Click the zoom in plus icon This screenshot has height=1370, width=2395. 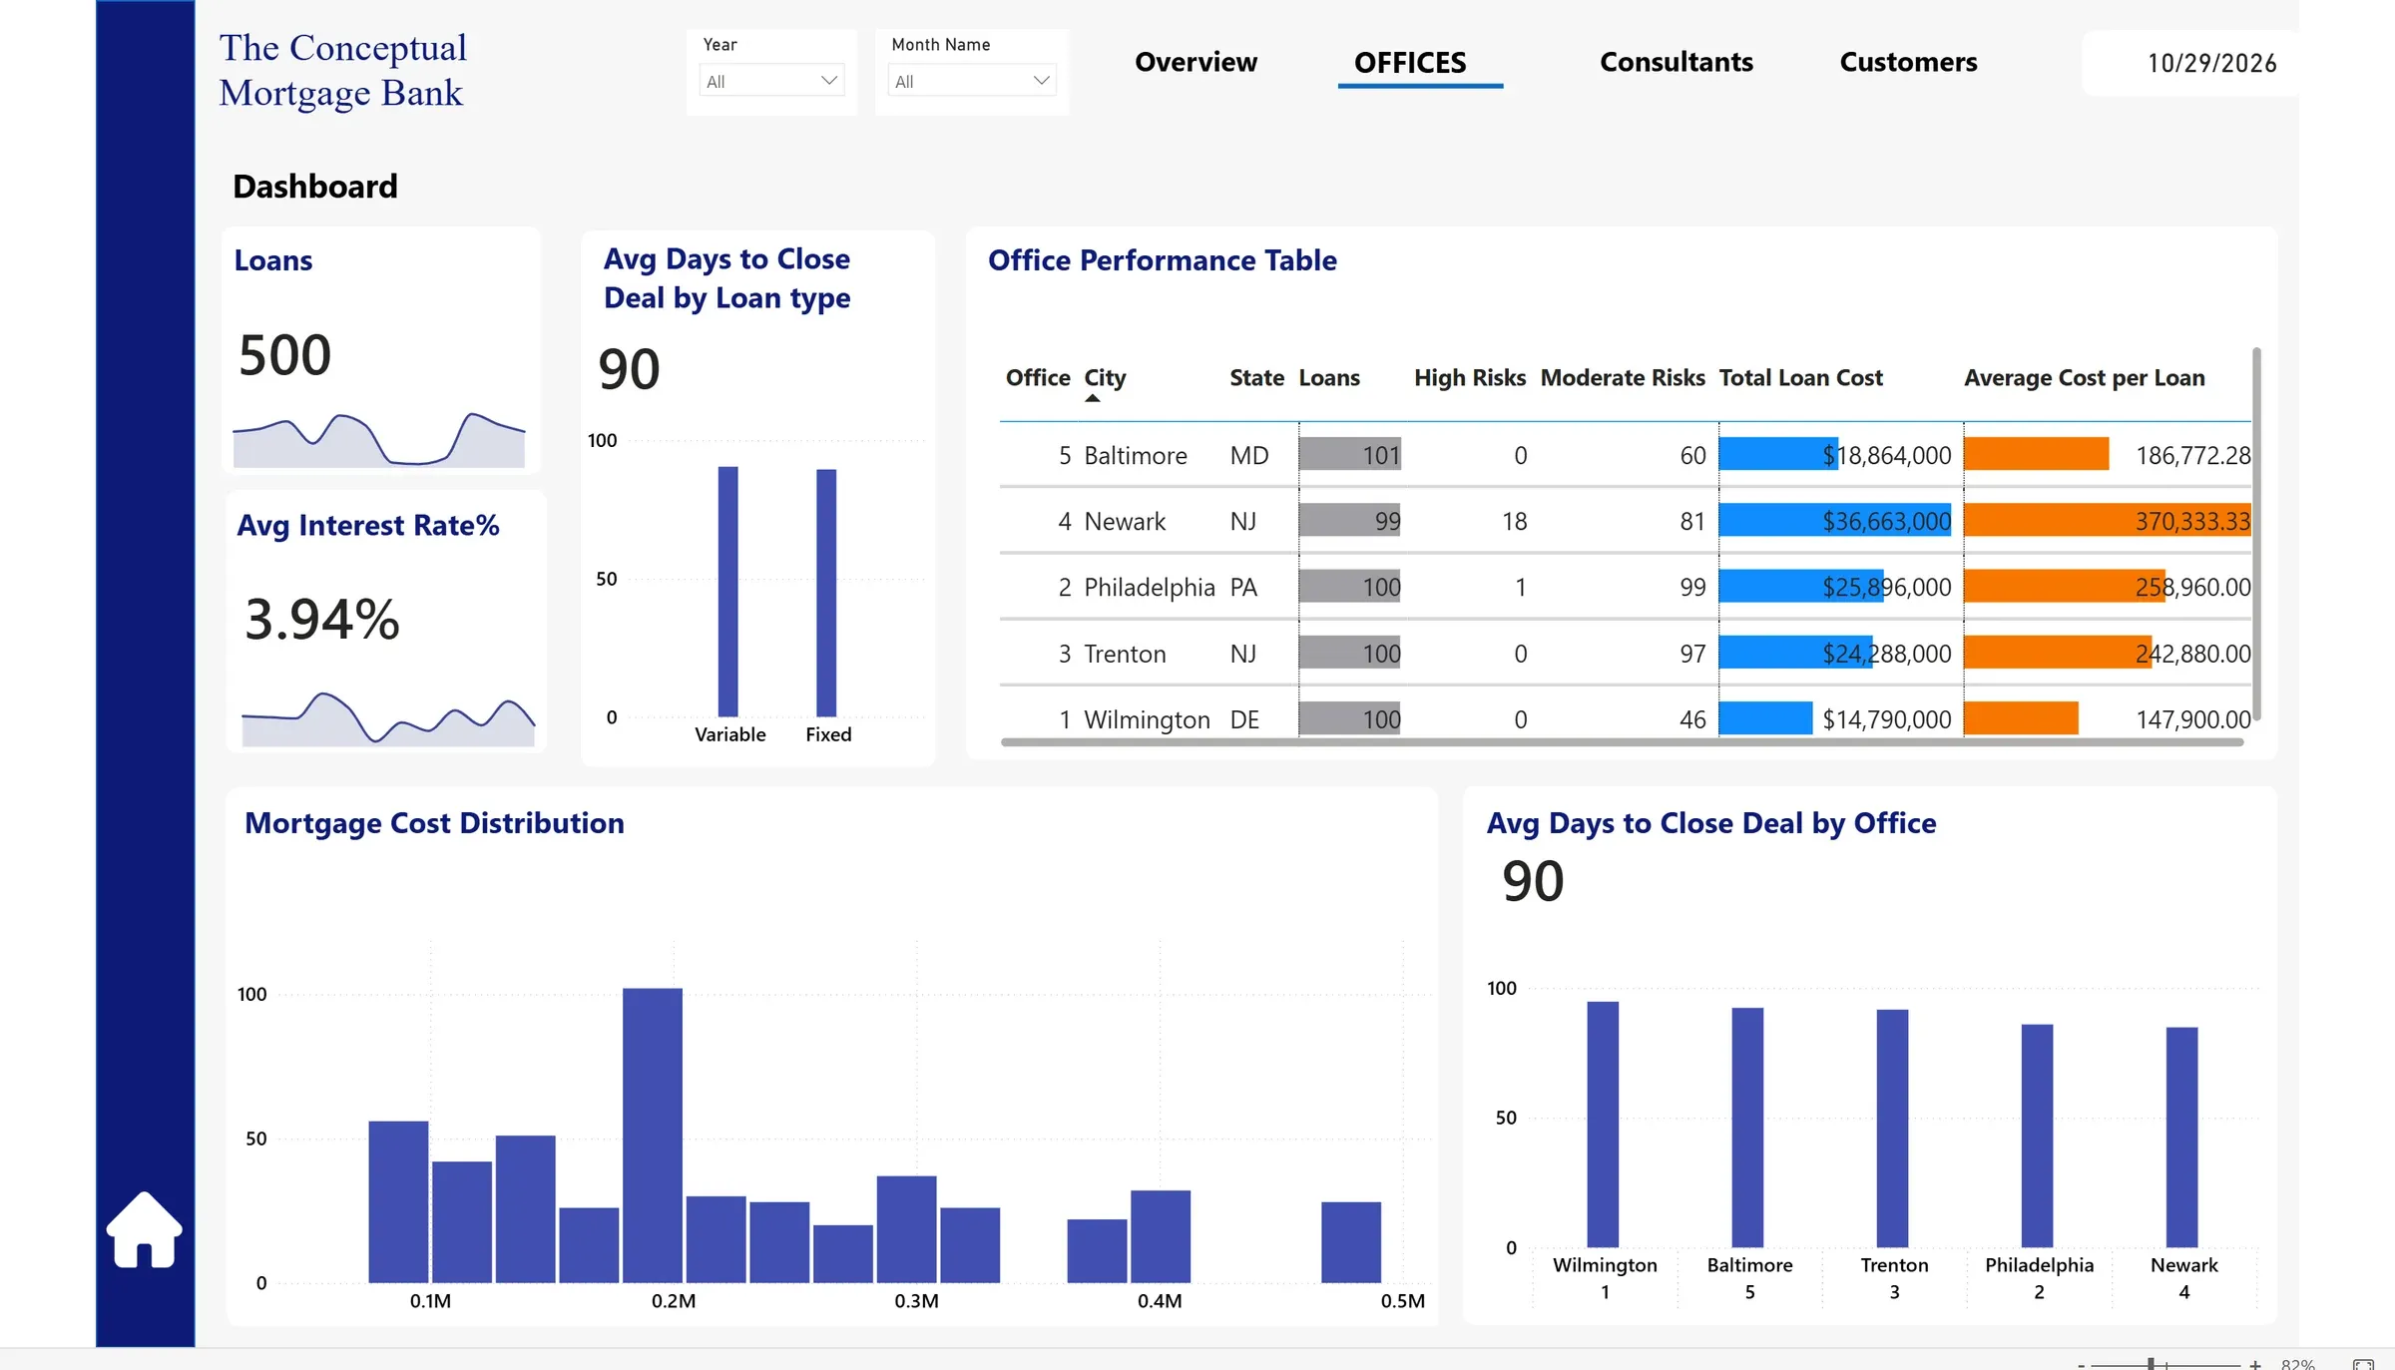(2255, 1364)
